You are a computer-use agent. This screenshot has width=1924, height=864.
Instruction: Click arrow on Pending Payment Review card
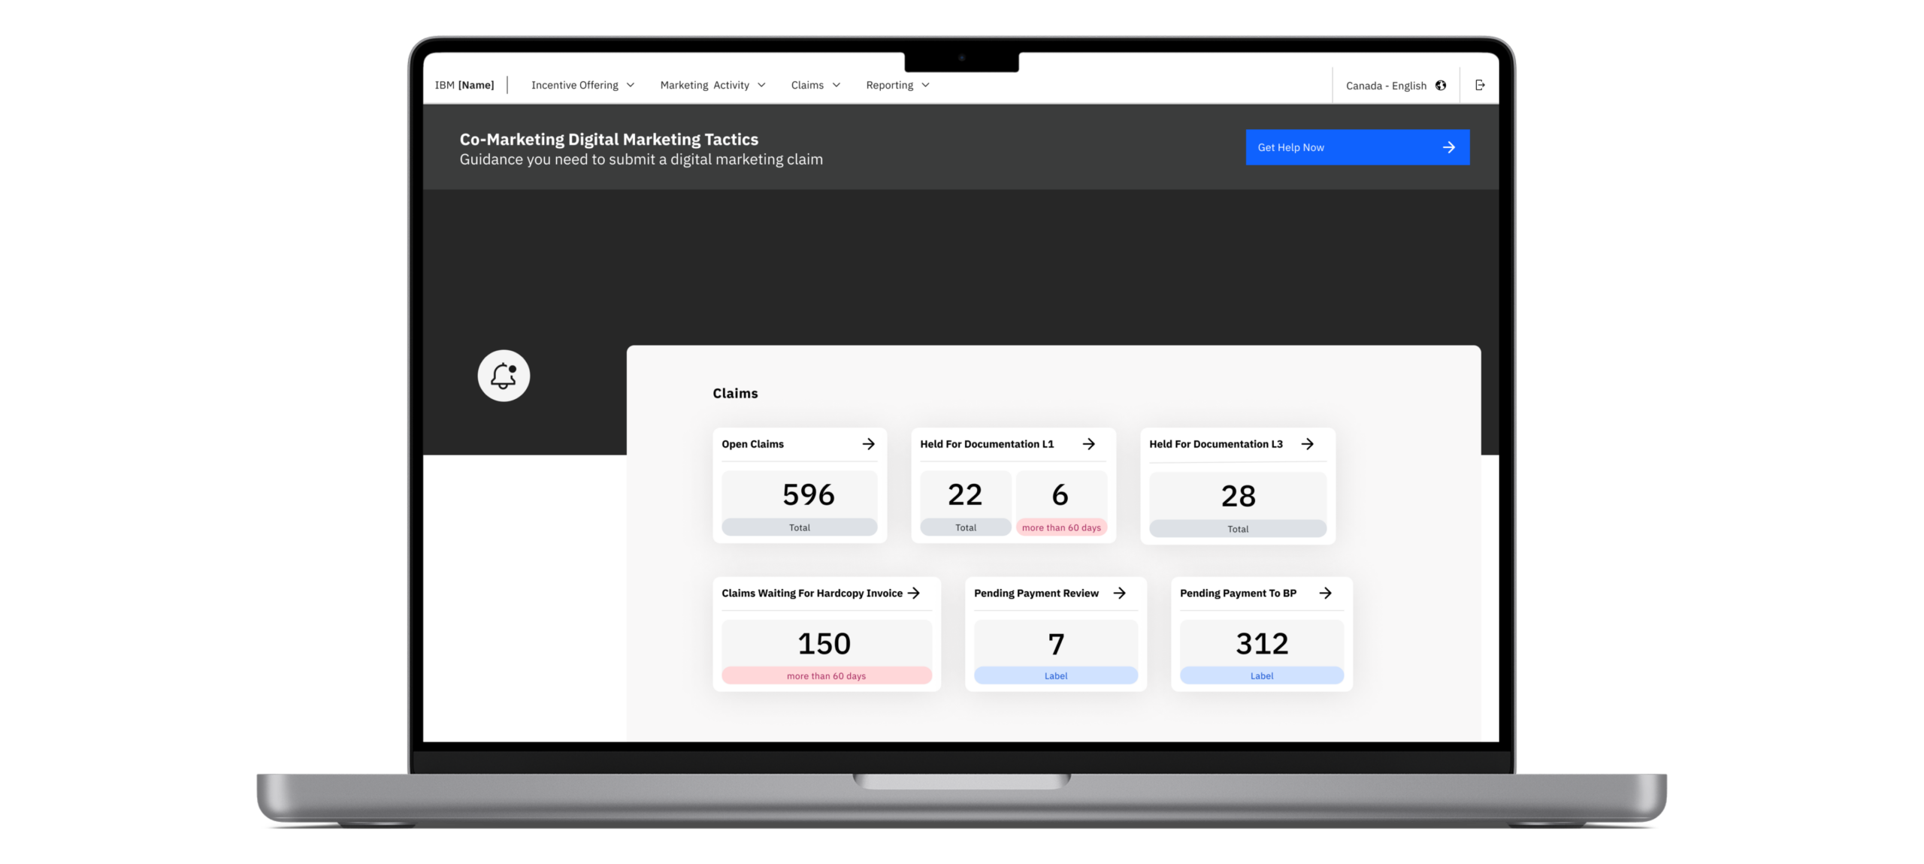click(1119, 593)
